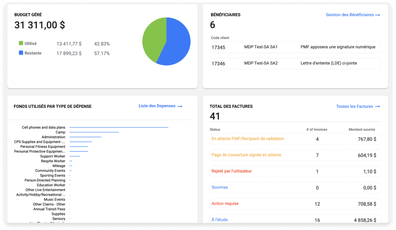Open the À l'étude invoice status
This screenshot has width=396, height=230.
(220, 220)
